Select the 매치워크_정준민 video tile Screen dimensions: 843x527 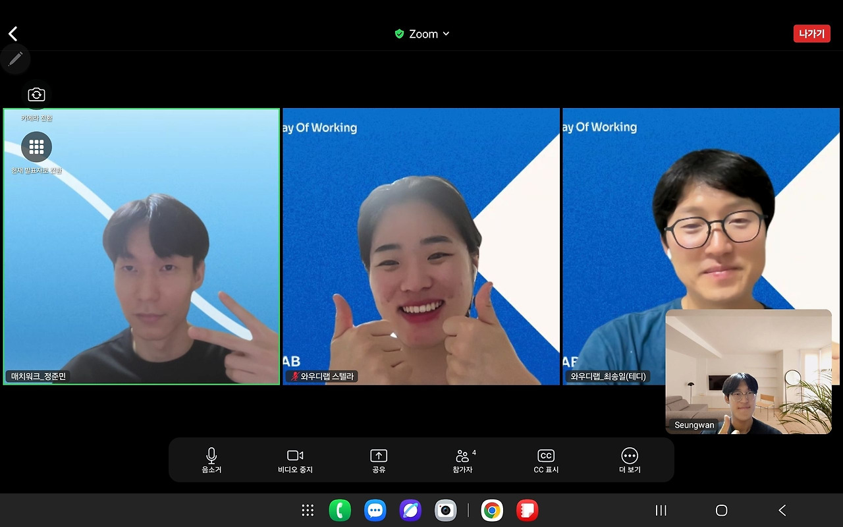(142, 246)
